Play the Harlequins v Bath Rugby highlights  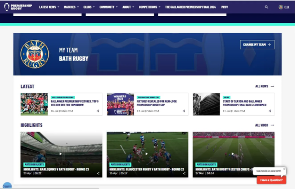click(60, 154)
